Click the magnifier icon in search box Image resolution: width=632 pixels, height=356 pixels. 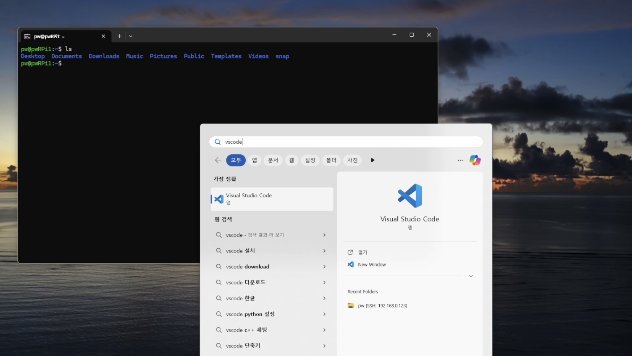[218, 142]
